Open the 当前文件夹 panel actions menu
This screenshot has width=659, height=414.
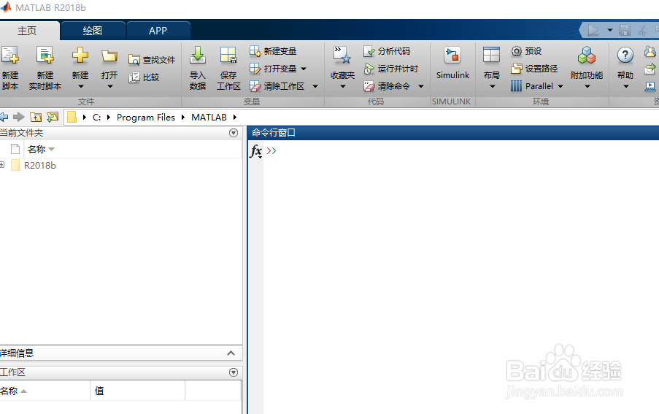coord(234,133)
